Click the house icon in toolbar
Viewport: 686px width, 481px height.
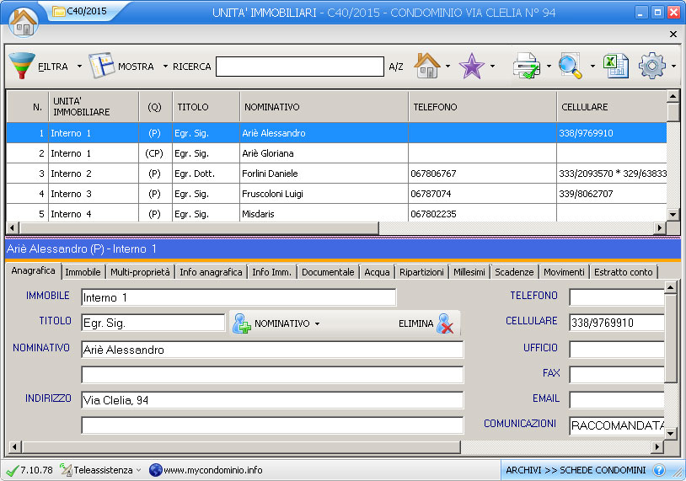427,66
